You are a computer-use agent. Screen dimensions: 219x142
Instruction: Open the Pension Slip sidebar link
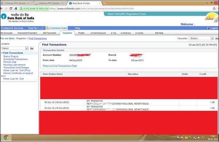click(x=10, y=62)
